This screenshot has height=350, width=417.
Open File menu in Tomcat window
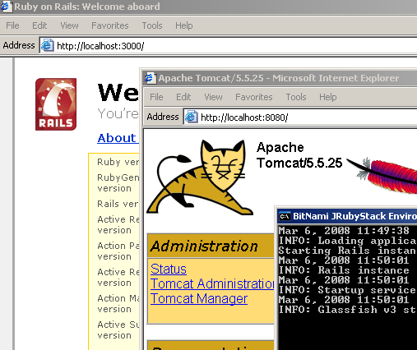coord(156,97)
